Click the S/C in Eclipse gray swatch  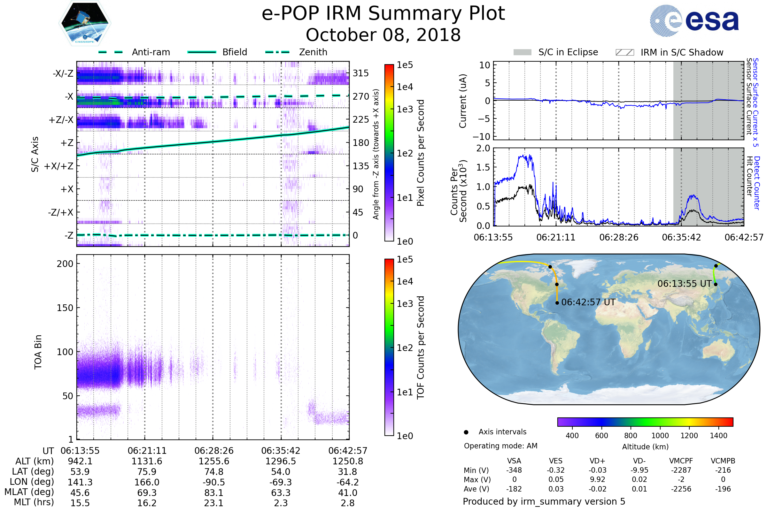tap(523, 52)
